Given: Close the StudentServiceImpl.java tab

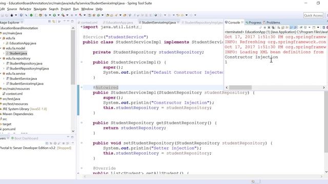Looking at the screenshot, I should (x=178, y=22).
